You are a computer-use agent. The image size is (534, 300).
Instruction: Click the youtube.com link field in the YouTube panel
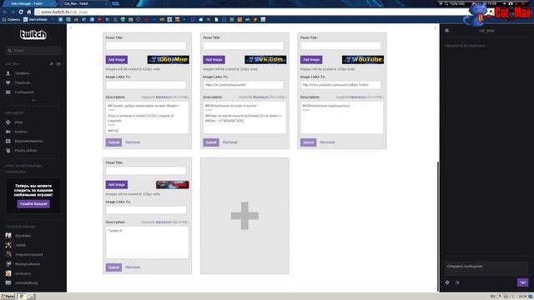(x=340, y=85)
